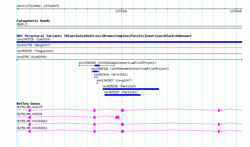Select the esv3346368 thick blue segment
The image size is (250, 147).
click(x=97, y=66)
